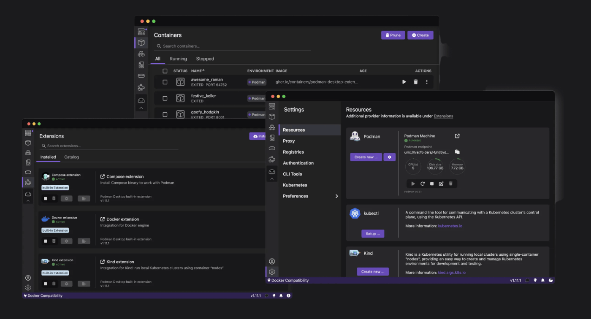Open Podman Machine details external-link icon

[x=457, y=136]
